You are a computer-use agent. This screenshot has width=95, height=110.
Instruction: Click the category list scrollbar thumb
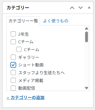(x=86, y=37)
